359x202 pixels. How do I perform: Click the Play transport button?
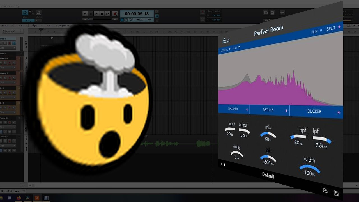[96, 13]
